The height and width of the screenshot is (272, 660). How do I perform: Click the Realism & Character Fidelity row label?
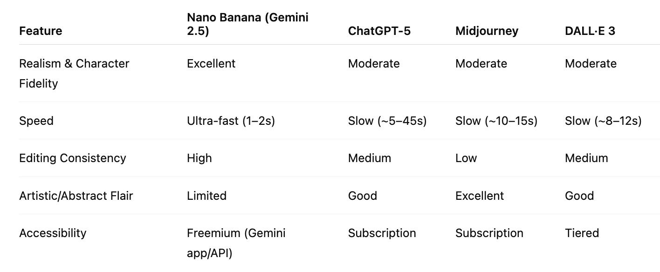coord(74,74)
